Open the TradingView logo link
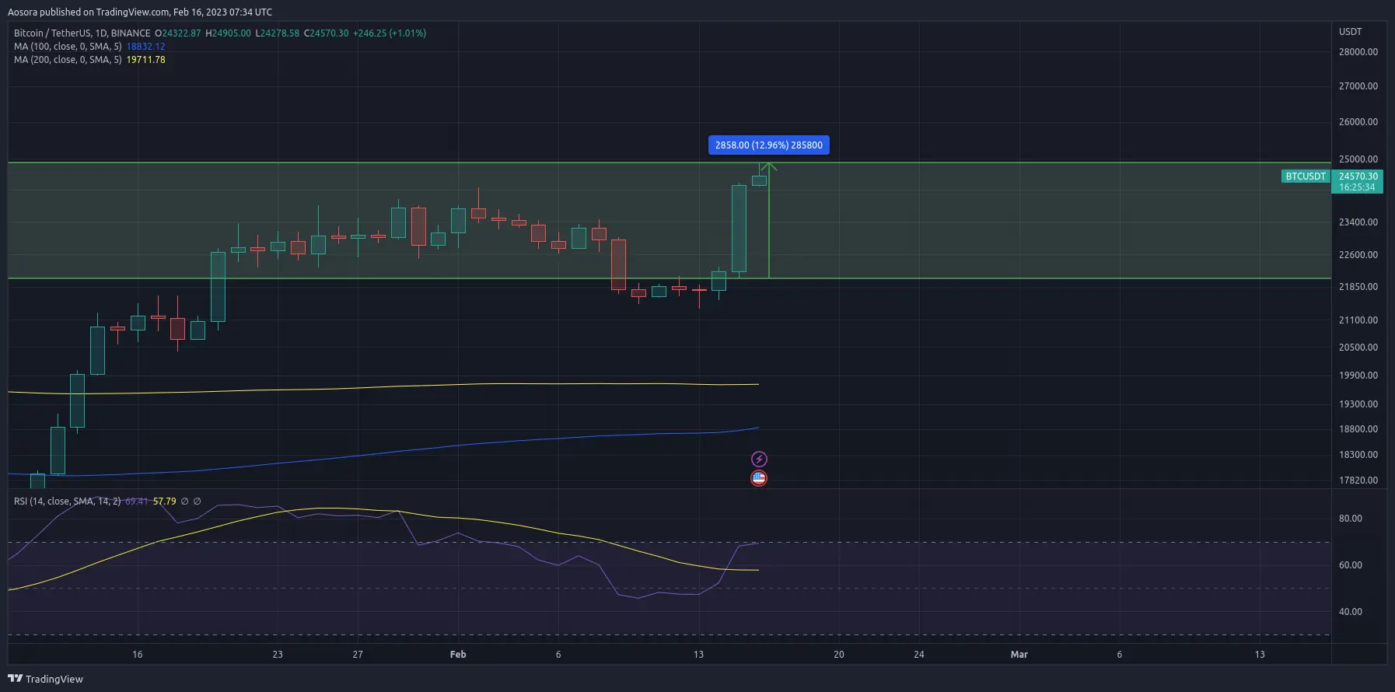The width and height of the screenshot is (1395, 692). pos(46,679)
